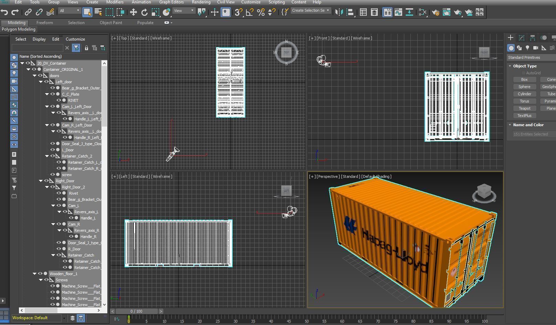Activate the Select and Rotate tool

tap(145, 12)
